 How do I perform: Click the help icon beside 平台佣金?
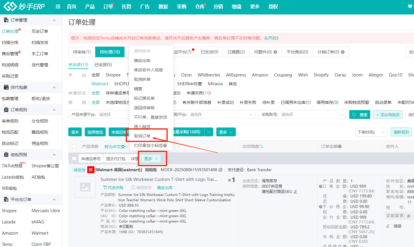click(x=321, y=207)
